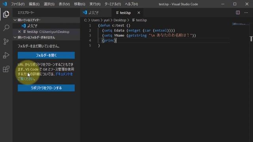Close the test.lsp editor tab
Viewport: 253px width, 142px height.
(x=139, y=13)
